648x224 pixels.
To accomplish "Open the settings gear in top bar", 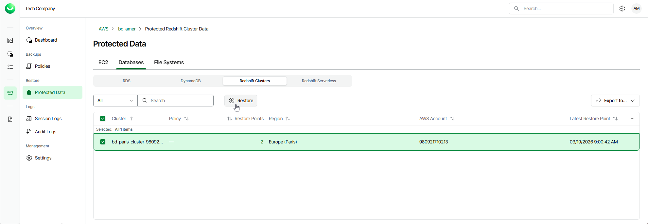I will [x=622, y=9].
